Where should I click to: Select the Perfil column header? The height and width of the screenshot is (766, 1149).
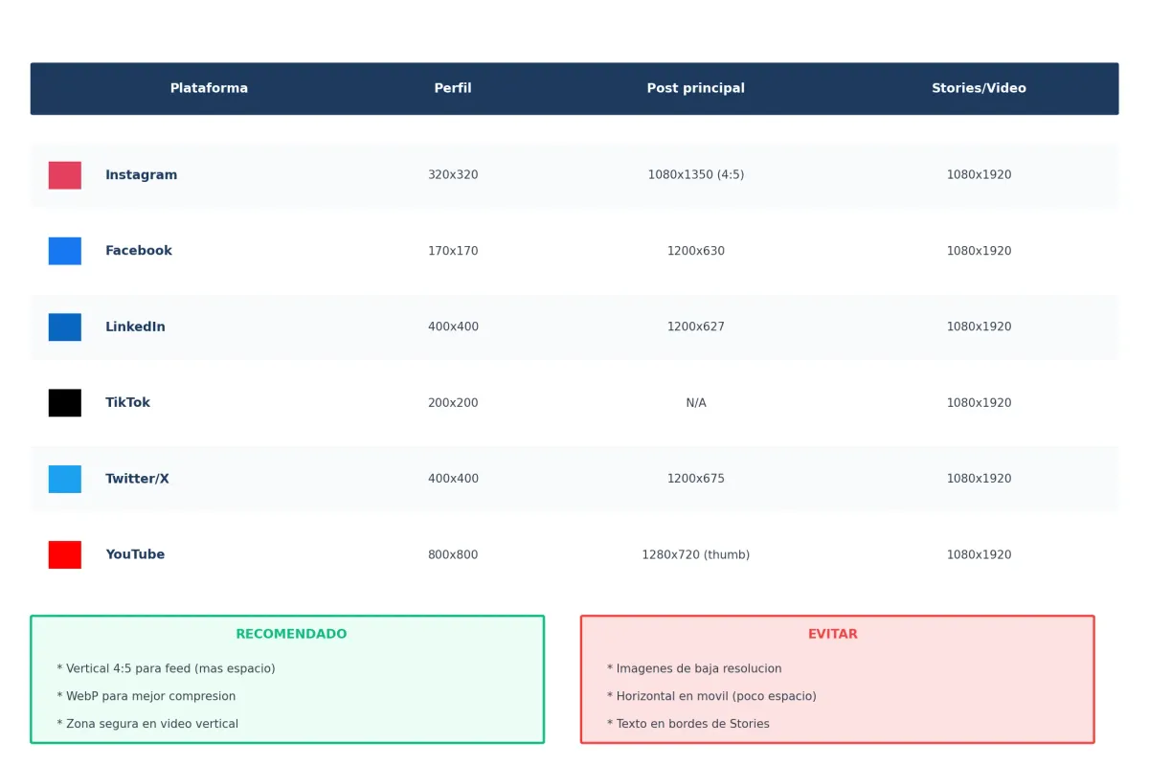point(453,88)
